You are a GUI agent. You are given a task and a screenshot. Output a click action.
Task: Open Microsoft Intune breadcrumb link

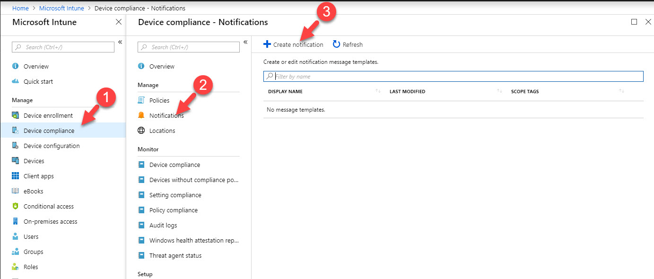61,8
